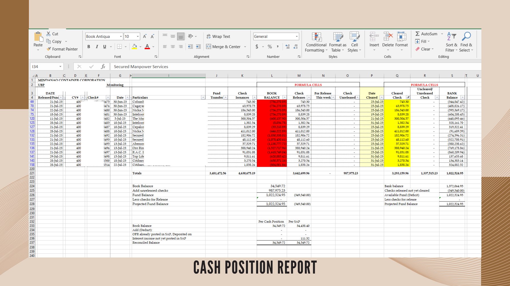Click the Select All corner triangle
Viewport: 510px width, 286px height.
tap(33, 76)
